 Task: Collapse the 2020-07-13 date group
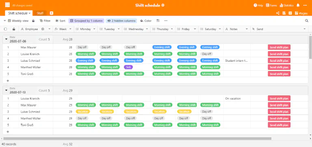pos(6,90)
